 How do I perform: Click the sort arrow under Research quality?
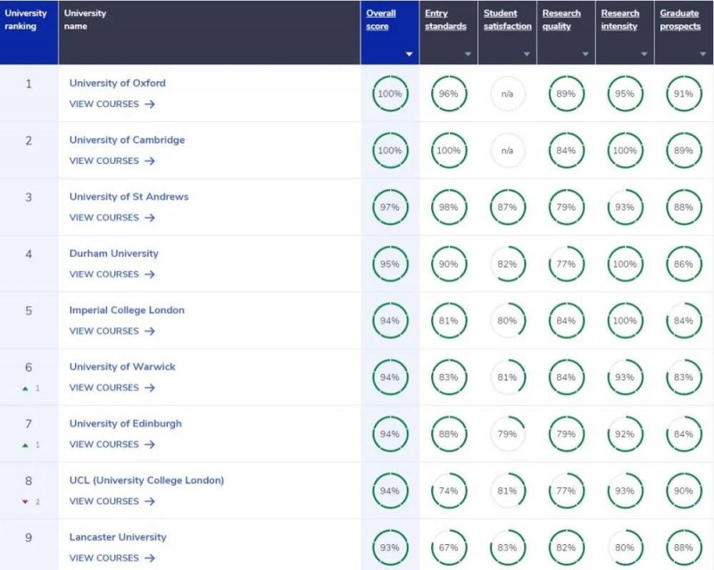pos(585,54)
